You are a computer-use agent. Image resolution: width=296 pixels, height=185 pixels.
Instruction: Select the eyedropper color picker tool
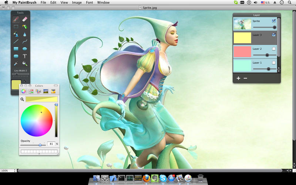[x=16, y=64]
